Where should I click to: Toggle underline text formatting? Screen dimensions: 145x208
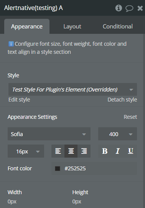tap(130, 151)
